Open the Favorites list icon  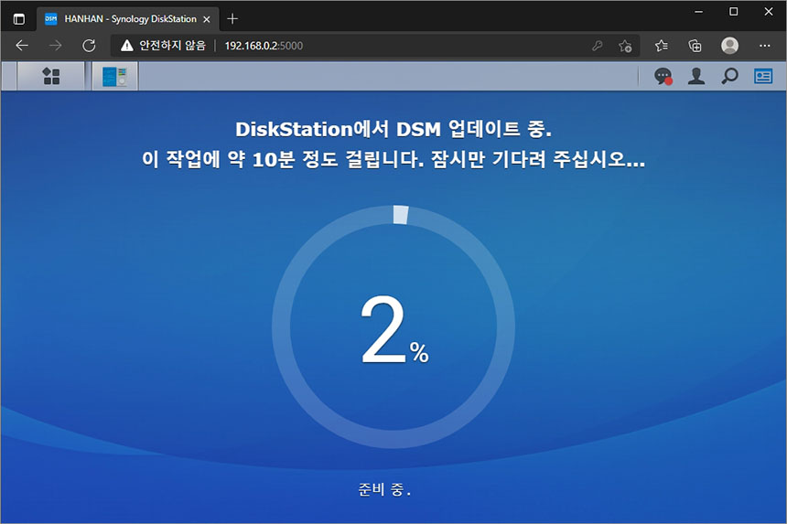(661, 46)
